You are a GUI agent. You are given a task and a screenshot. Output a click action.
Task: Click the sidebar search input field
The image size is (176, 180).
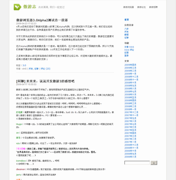[x=137, y=163]
